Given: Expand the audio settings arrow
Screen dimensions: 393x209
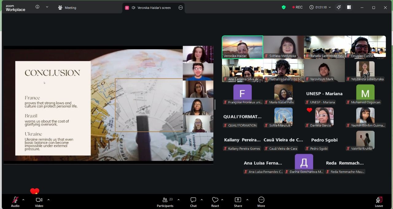Looking at the screenshot, I should (23, 200).
